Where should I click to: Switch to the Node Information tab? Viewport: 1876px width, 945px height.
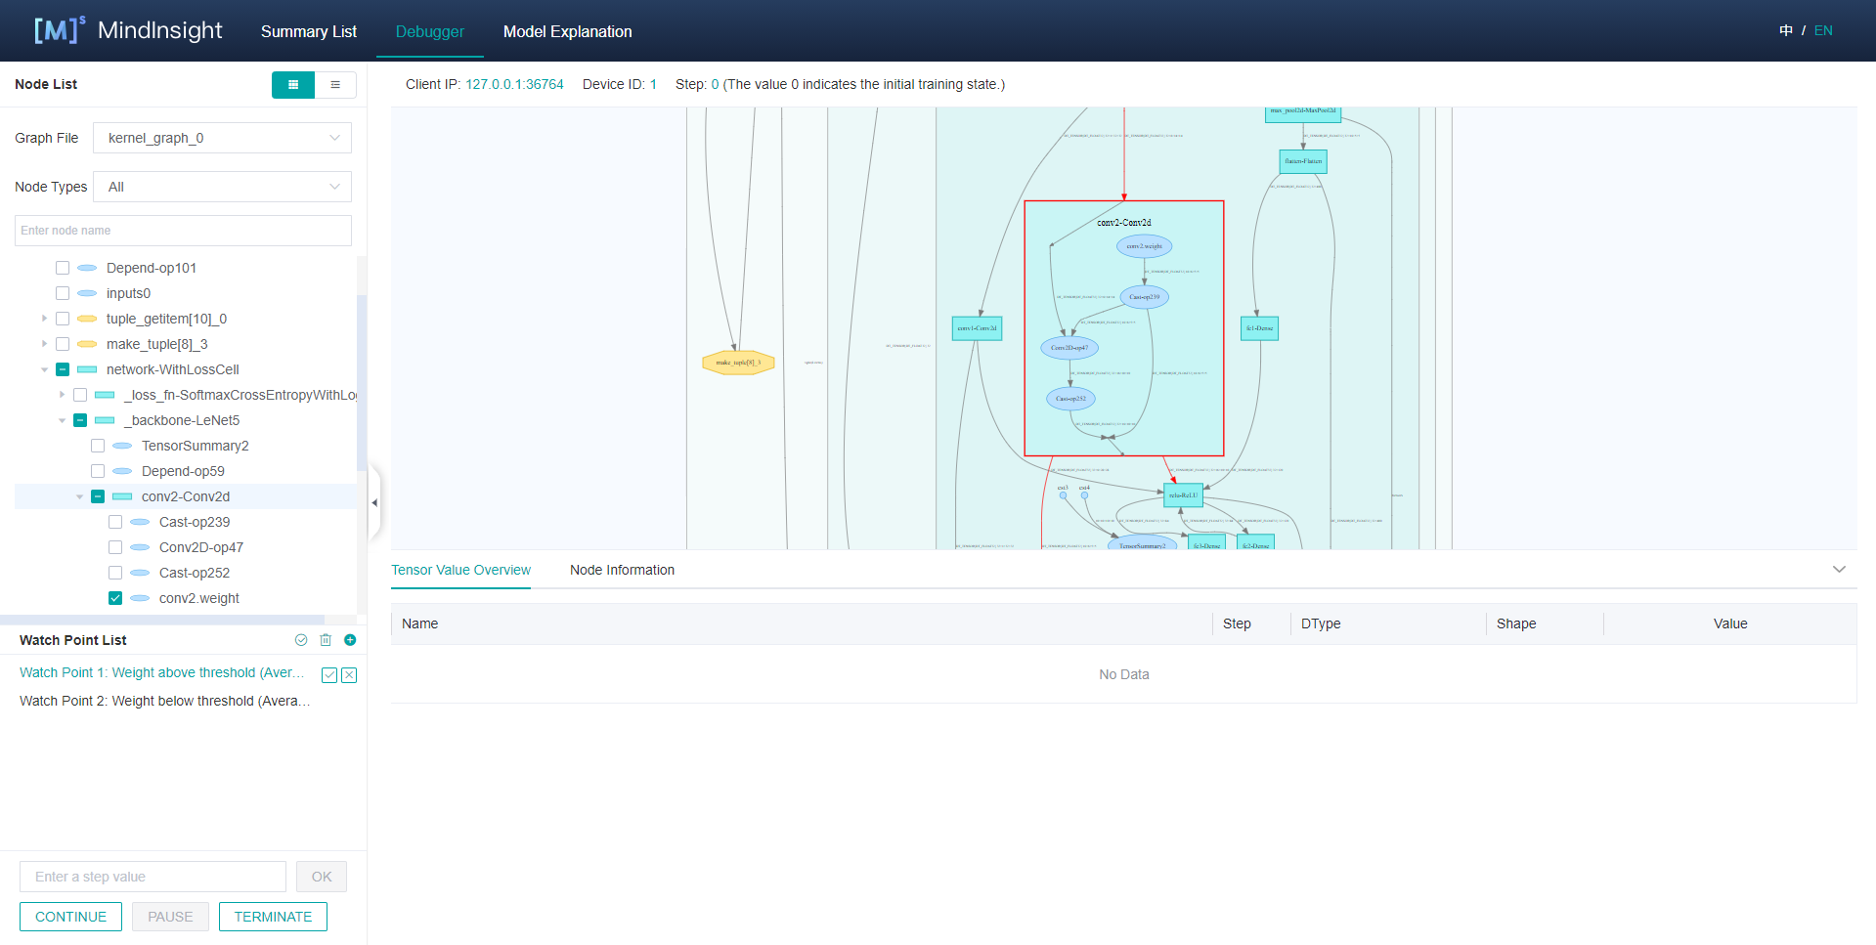tap(622, 570)
